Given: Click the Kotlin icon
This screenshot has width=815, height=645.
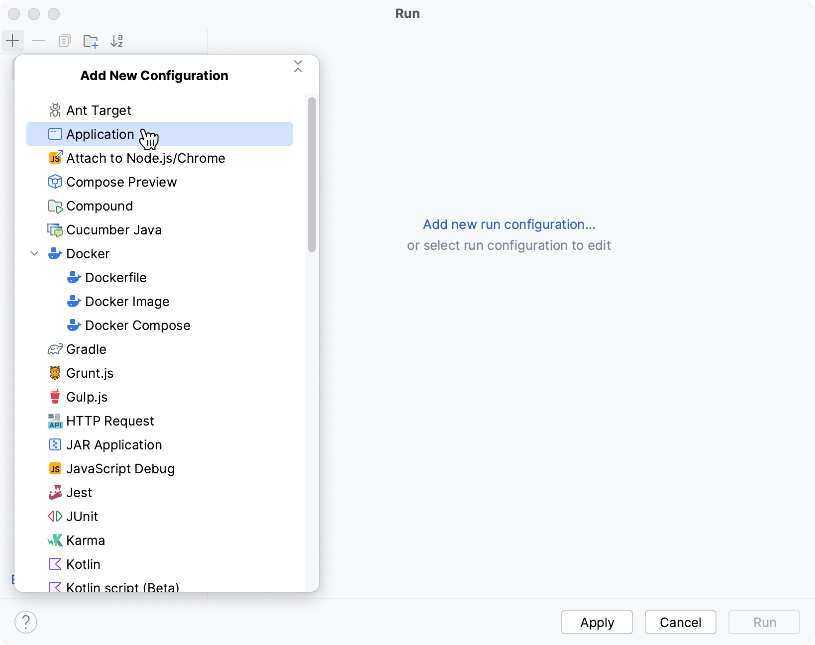Looking at the screenshot, I should point(55,564).
